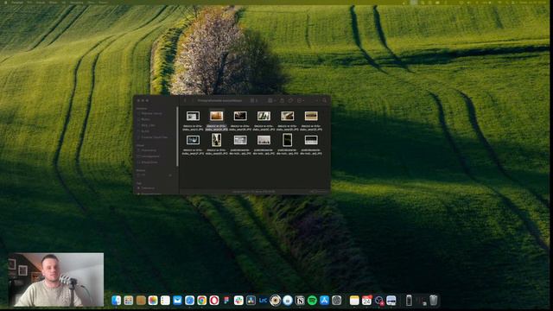
Task: Open Launchpad in the dock
Action: click(129, 301)
